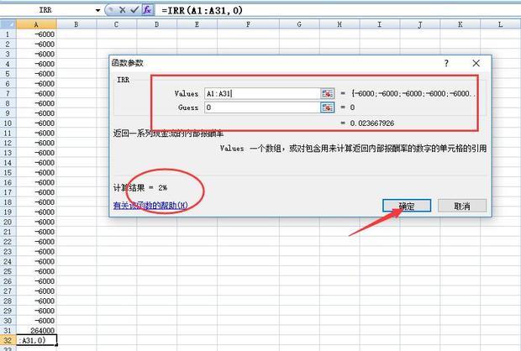Select column J header
Image resolution: width=521 pixels, height=351 pixels.
[x=420, y=24]
